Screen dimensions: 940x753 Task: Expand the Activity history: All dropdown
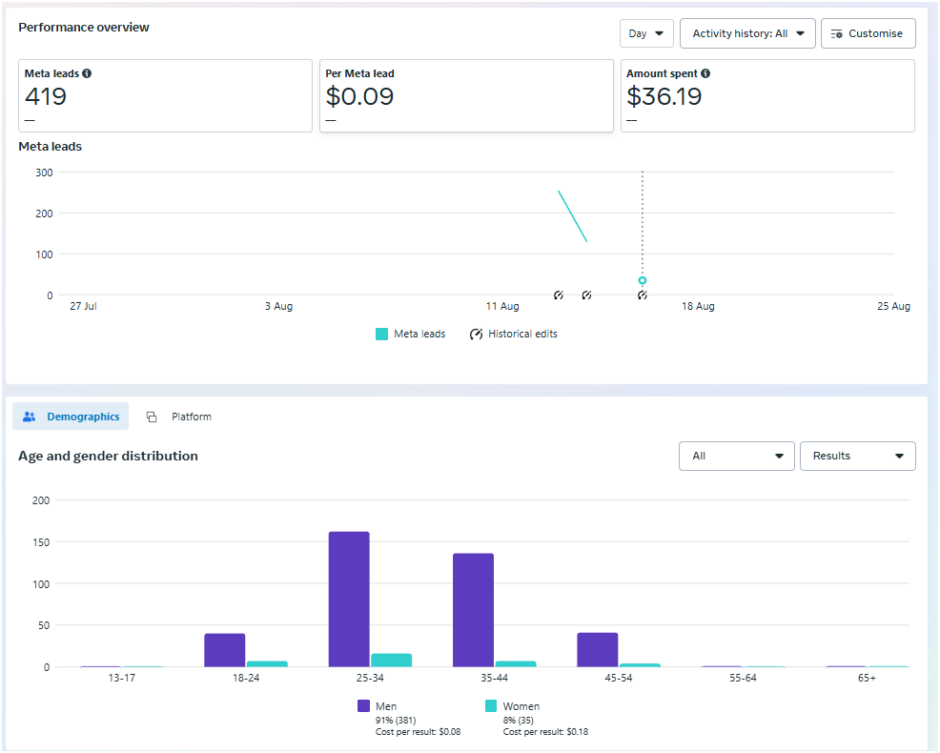[x=747, y=33]
